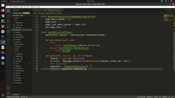Show Applications grid in the dock

pos(3,95)
